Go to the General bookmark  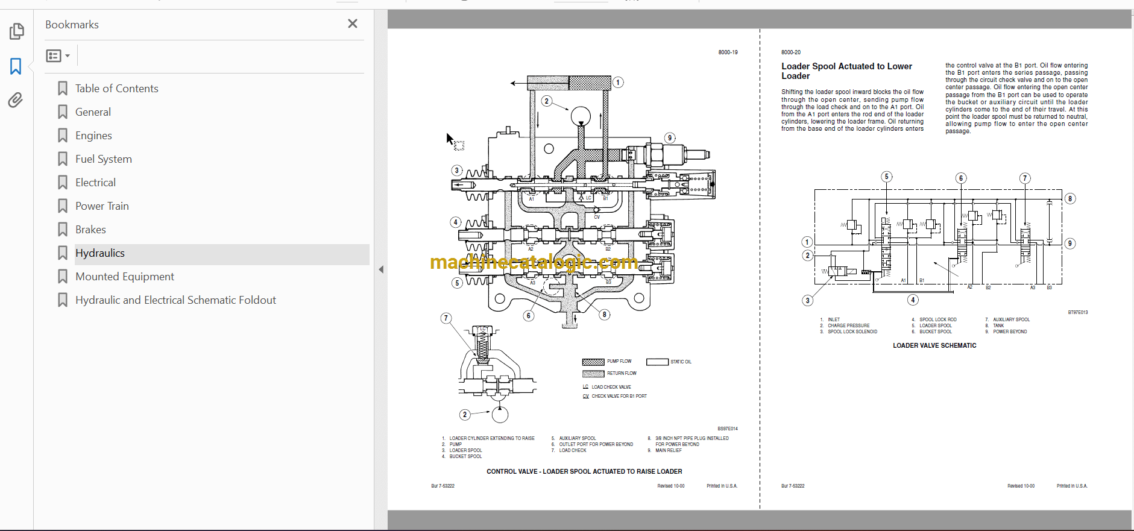[x=93, y=112]
